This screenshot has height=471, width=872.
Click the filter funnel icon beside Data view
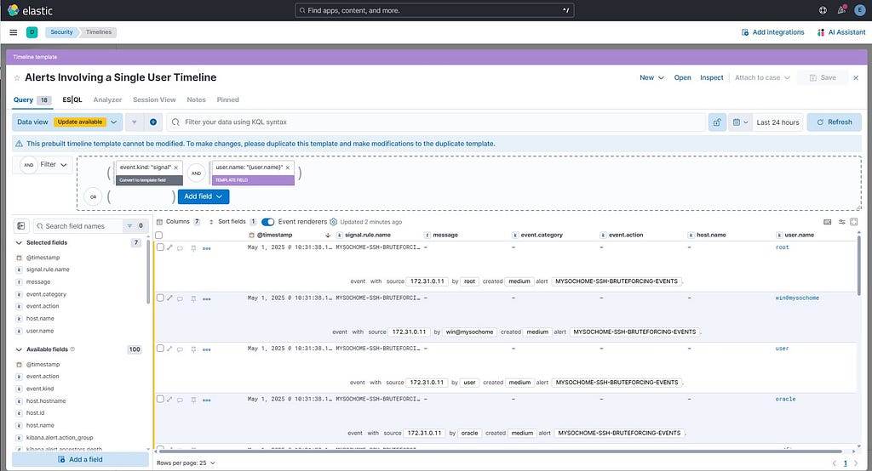click(134, 122)
